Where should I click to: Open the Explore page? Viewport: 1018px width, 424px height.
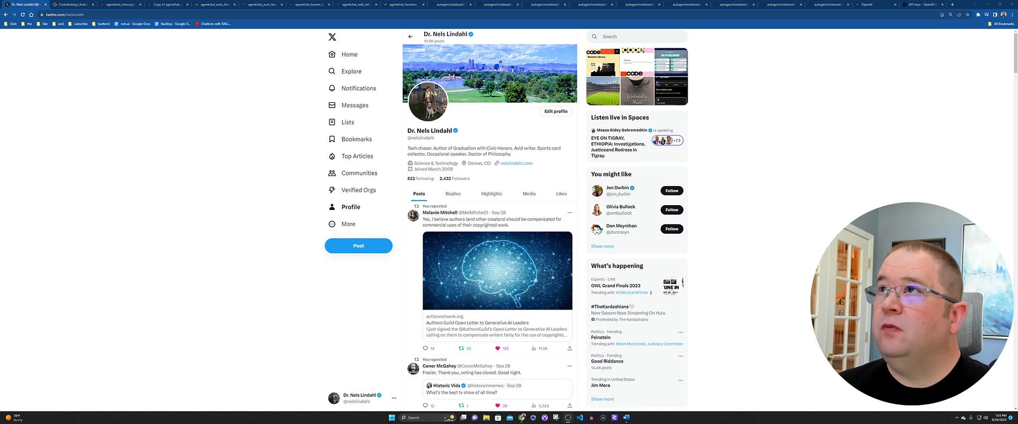(x=345, y=72)
